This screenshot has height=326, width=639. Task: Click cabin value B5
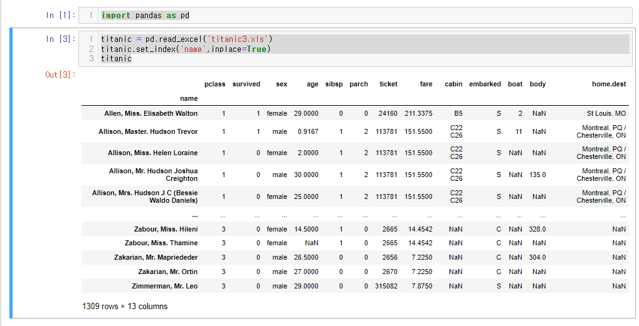[x=458, y=113]
